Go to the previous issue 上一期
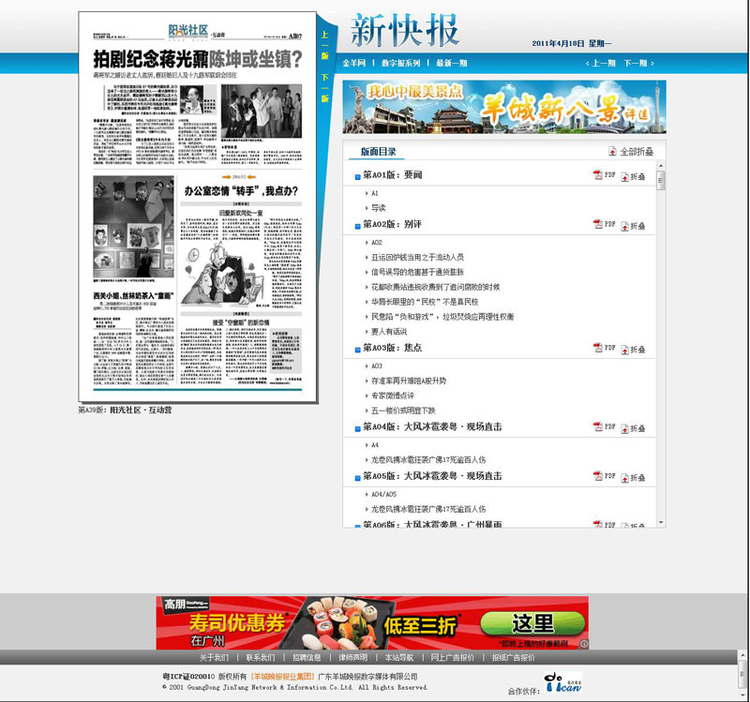Viewport: 750px width, 702px height. (601, 63)
